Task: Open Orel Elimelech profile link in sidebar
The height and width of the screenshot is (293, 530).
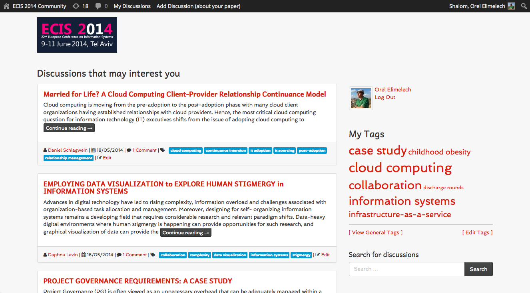Action: [393, 90]
